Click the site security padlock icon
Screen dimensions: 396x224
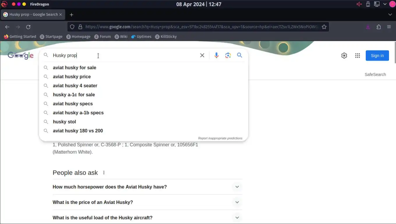click(80, 27)
